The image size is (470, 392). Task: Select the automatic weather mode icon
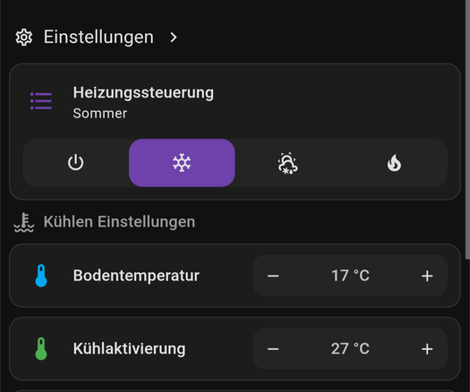pyautogui.click(x=287, y=163)
